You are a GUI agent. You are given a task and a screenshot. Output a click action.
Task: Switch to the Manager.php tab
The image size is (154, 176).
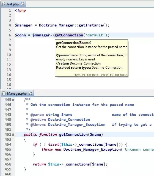tap(17, 94)
